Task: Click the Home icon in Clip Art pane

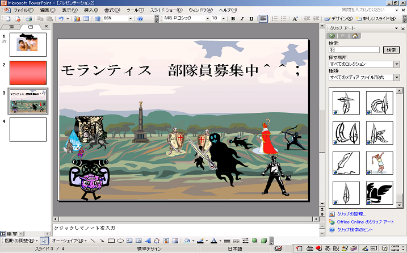Action: tap(355, 36)
